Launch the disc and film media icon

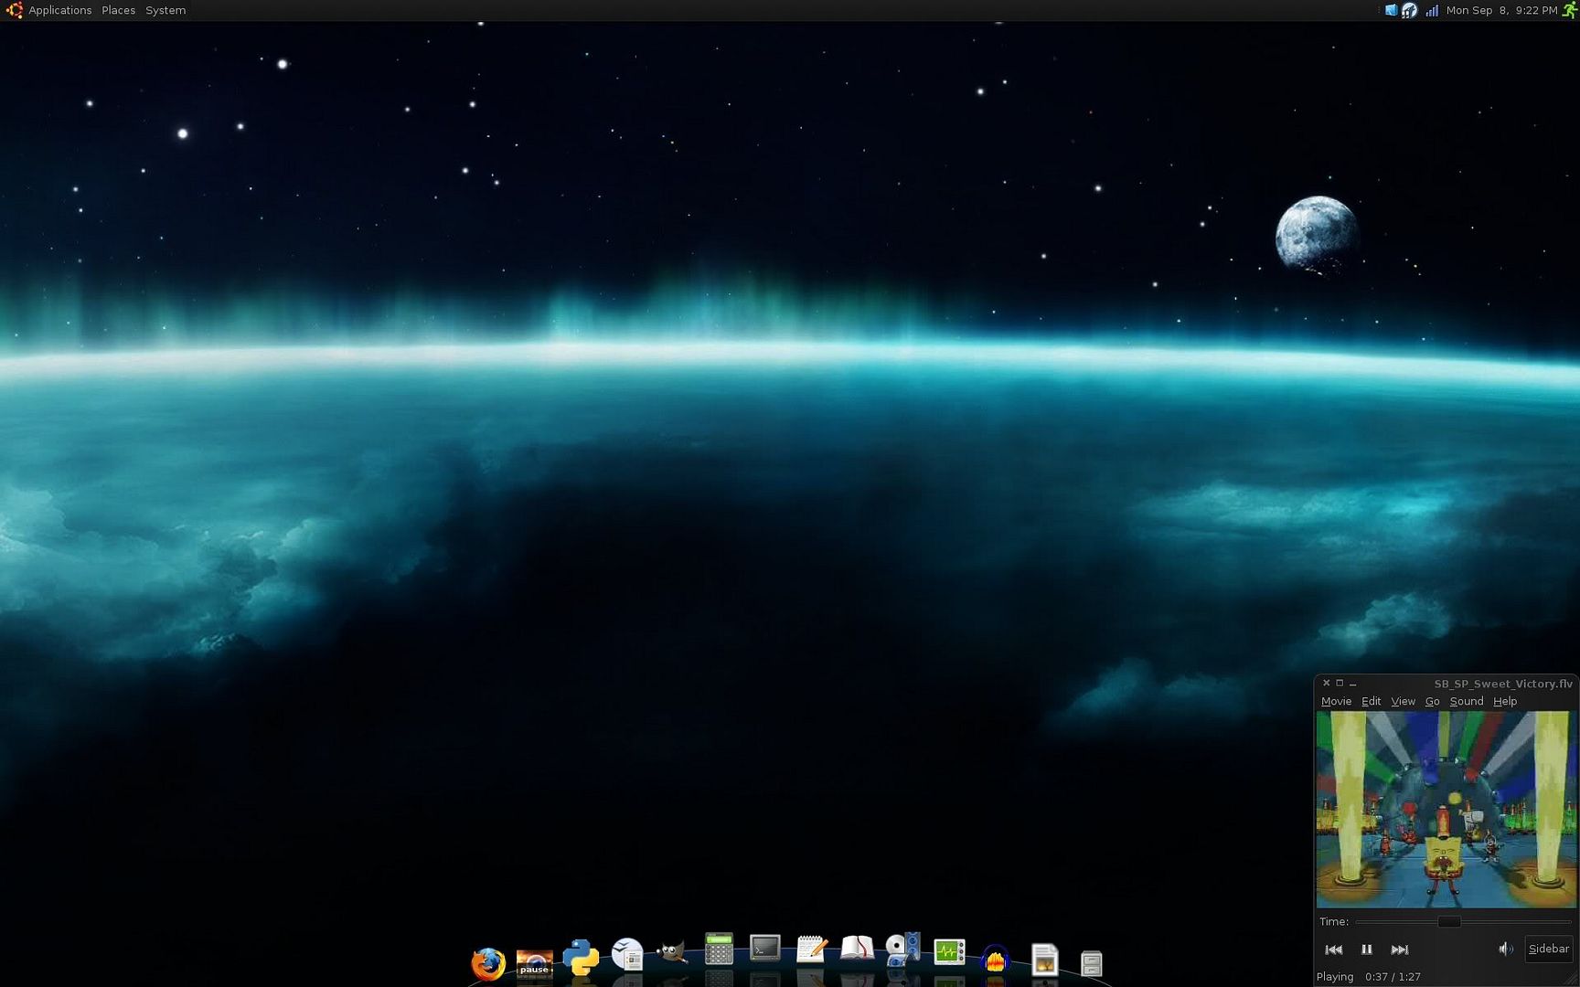click(903, 949)
